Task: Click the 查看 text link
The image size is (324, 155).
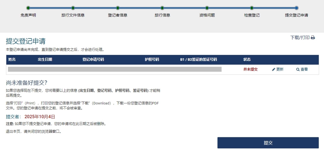Action: [x=304, y=69]
